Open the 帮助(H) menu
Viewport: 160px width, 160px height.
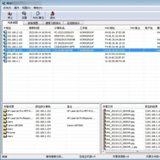(38, 8)
